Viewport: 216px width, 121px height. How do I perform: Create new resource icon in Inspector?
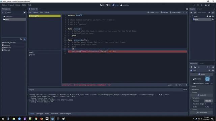coord(191,67)
